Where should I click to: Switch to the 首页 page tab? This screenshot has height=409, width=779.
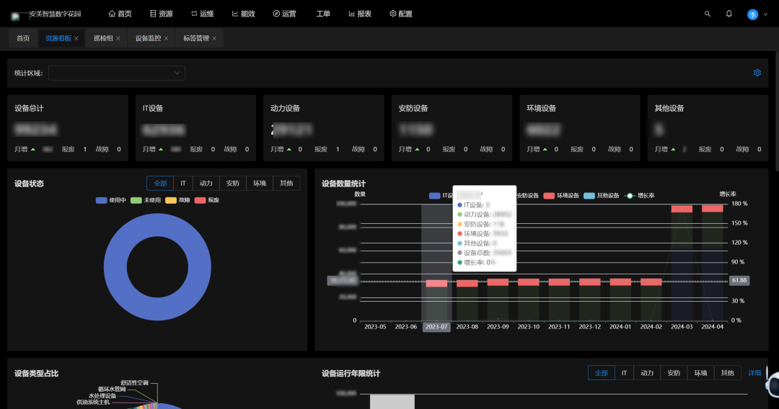pos(23,38)
